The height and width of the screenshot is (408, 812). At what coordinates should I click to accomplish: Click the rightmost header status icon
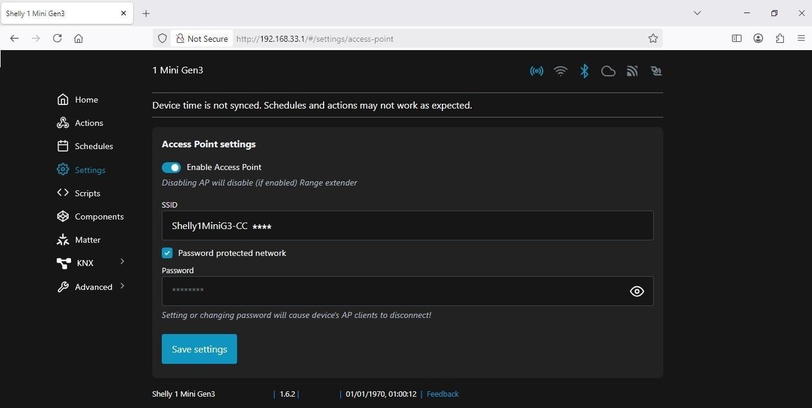(x=656, y=71)
